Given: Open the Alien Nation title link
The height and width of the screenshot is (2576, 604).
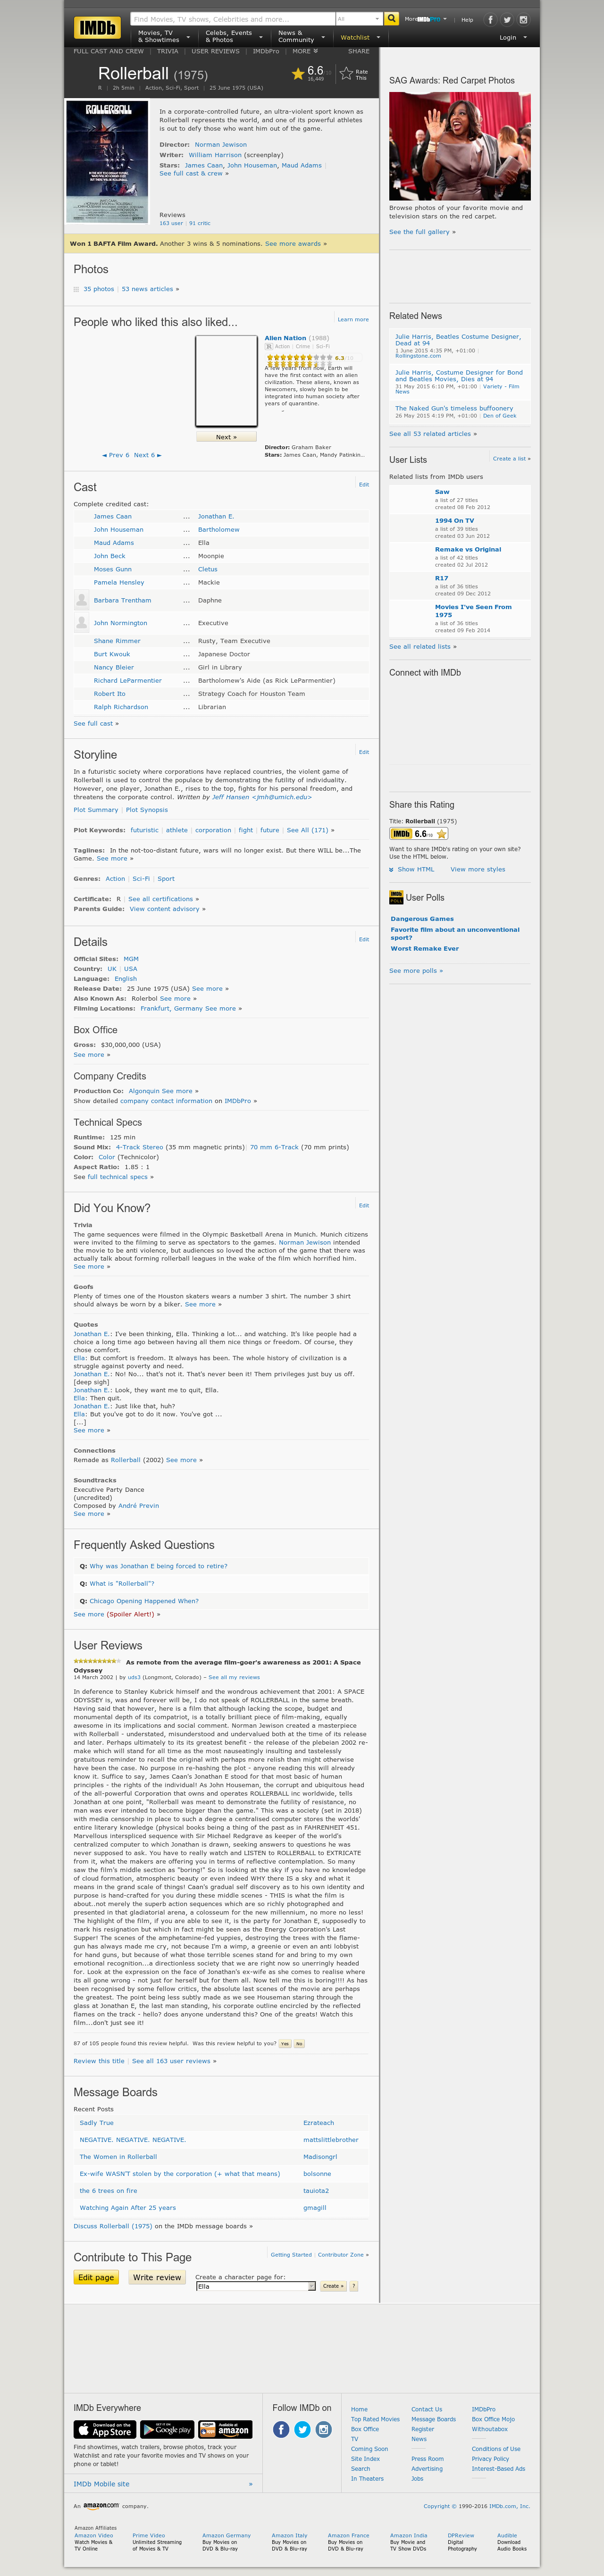Looking at the screenshot, I should pos(285,338).
